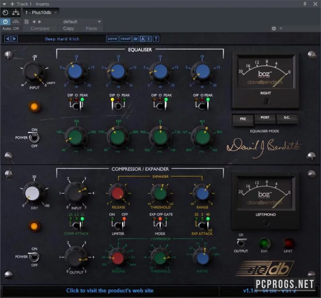The height and width of the screenshot is (298, 321).
Task: Toggle the blue plugin bypass power button
Action: (x=5, y=22)
